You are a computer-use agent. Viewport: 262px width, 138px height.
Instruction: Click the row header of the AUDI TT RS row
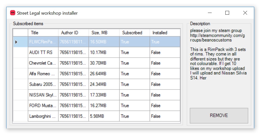pos(20,53)
